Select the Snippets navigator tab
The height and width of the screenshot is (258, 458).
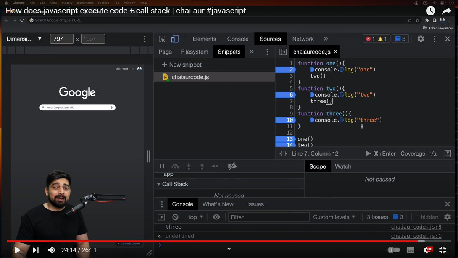229,52
